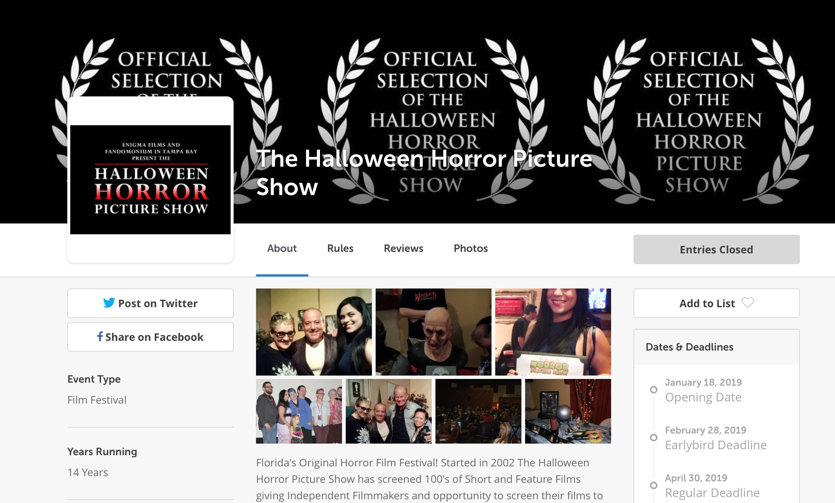Click Post on Twitter button

pos(150,303)
